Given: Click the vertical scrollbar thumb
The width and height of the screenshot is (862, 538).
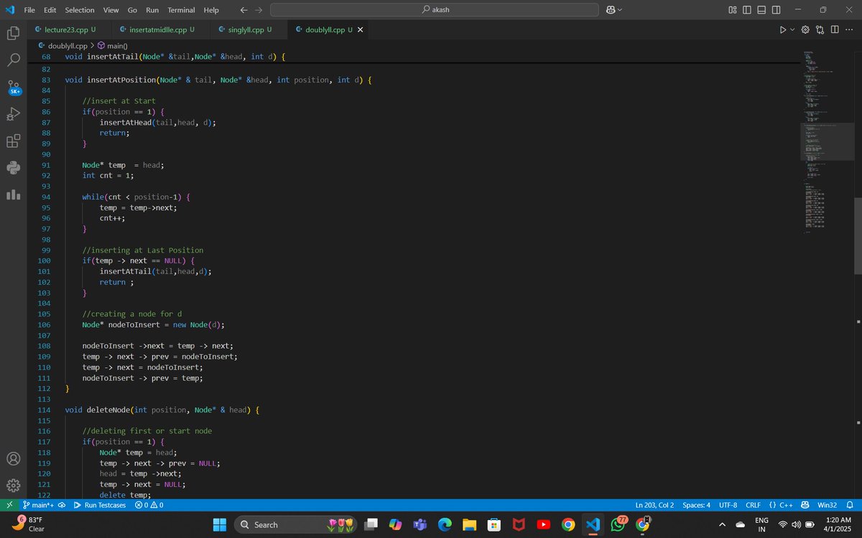Looking at the screenshot, I should 858,235.
